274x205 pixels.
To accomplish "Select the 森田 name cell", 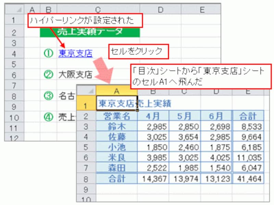I will 117,168.
